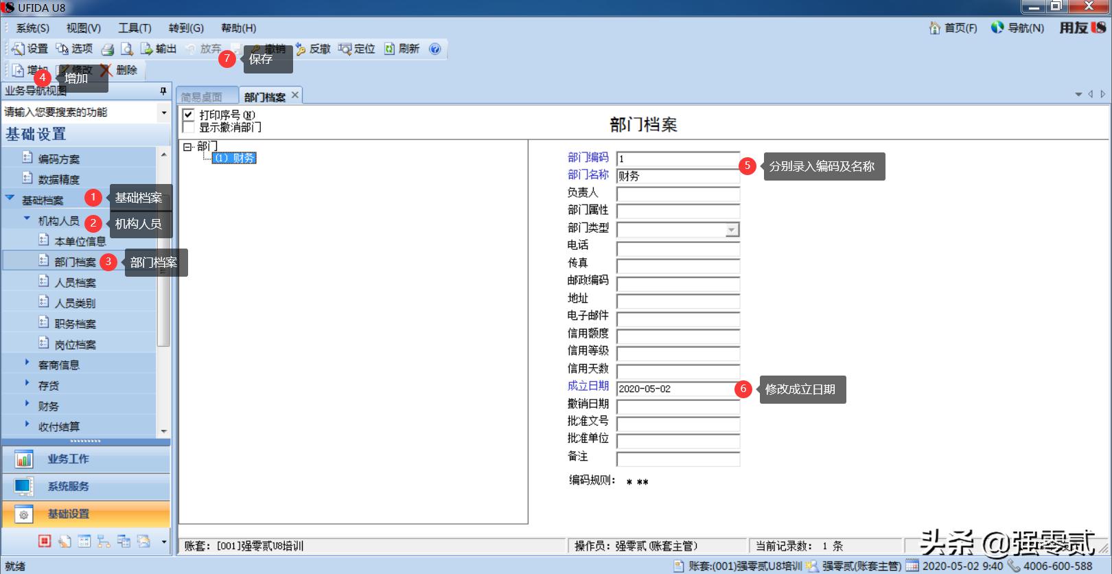This screenshot has width=1112, height=574.
Task: Click 编码方案 in navigation tree
Action: pos(58,159)
